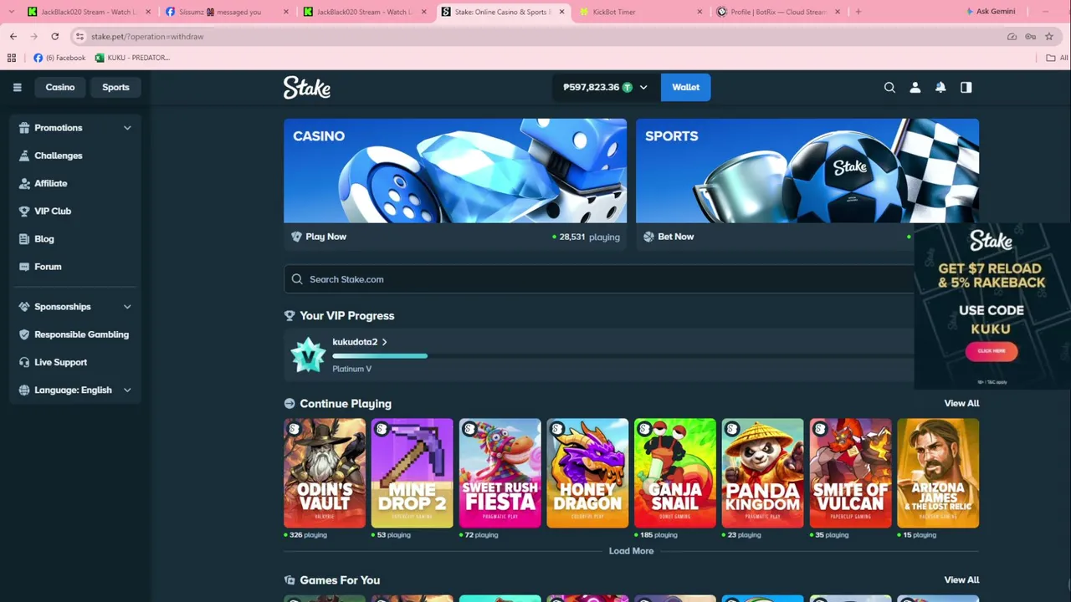Click the Responsible Gambling shield icon
The image size is (1071, 602).
point(24,334)
